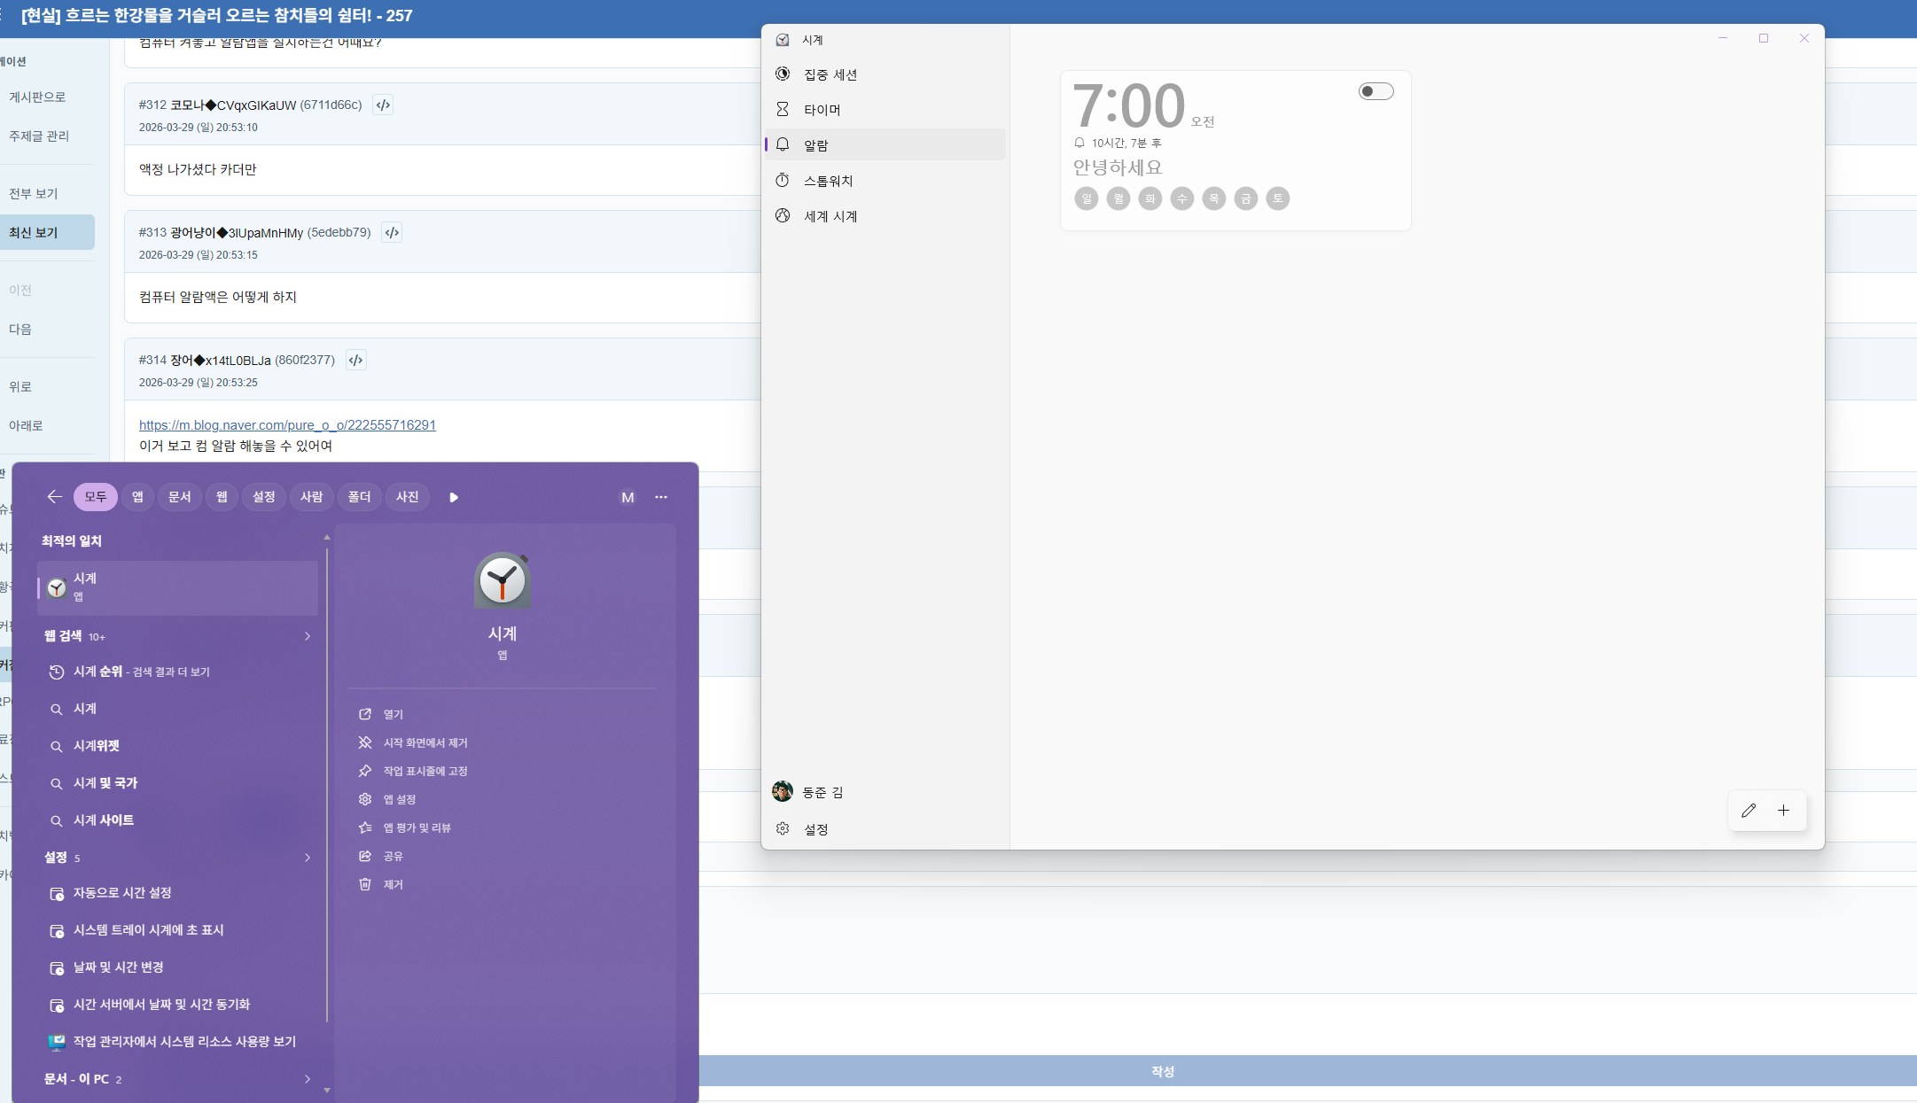Open the 스톱워치 stopwatch item

pyautogui.click(x=828, y=181)
